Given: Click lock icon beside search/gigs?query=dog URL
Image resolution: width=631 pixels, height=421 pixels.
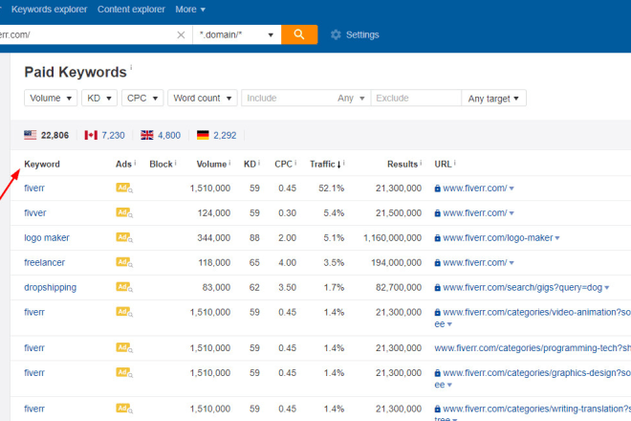Looking at the screenshot, I should coord(438,288).
